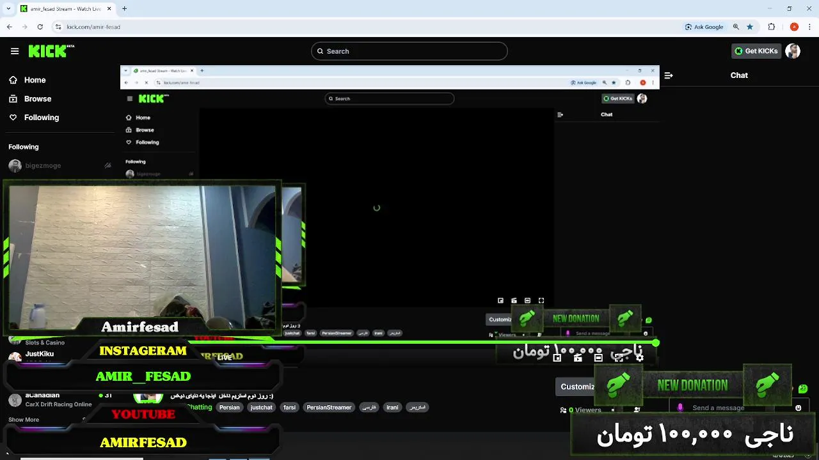Open the Chrome tab search dropdown
Image resolution: width=819 pixels, height=460 pixels.
8,9
